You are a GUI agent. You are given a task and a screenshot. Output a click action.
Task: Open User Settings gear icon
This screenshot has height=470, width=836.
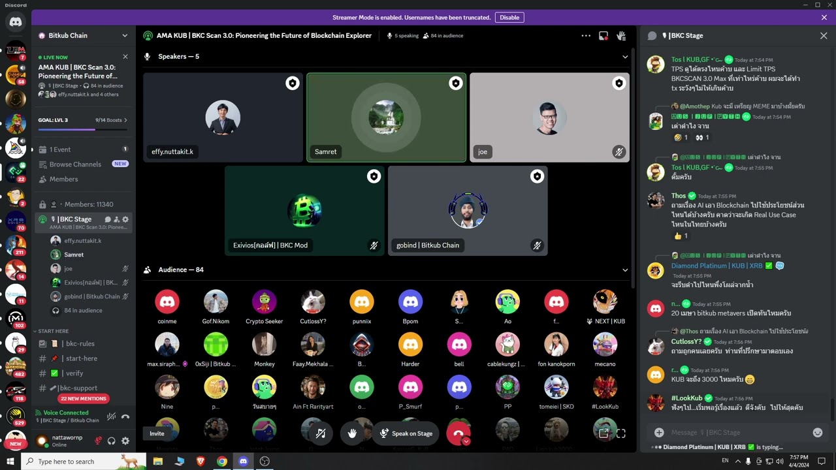(x=125, y=441)
